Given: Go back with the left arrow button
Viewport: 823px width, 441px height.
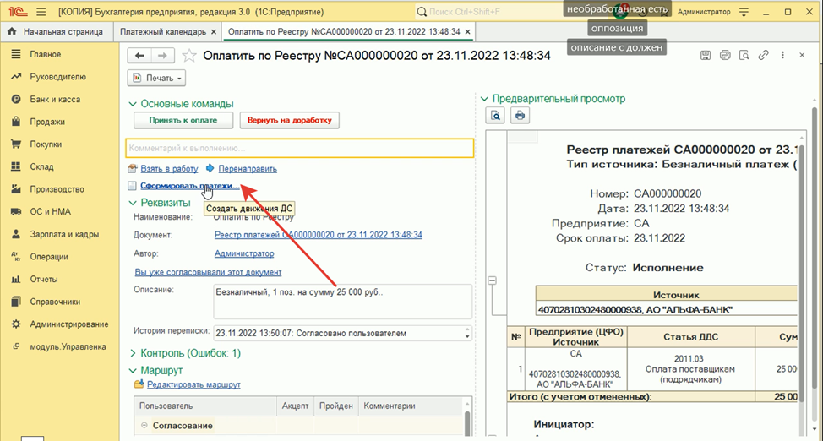Looking at the screenshot, I should pyautogui.click(x=139, y=56).
